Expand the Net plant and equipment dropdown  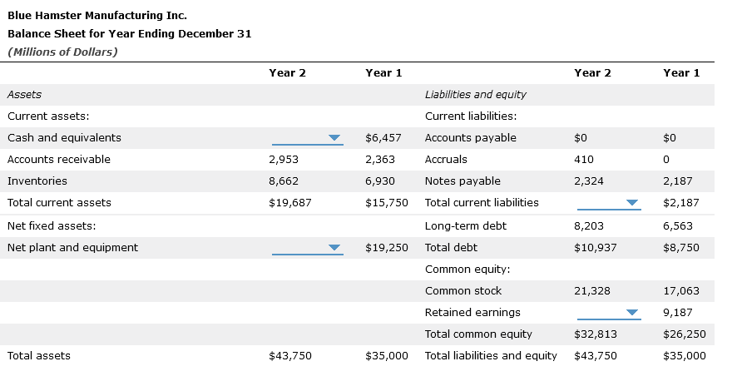coord(307,248)
